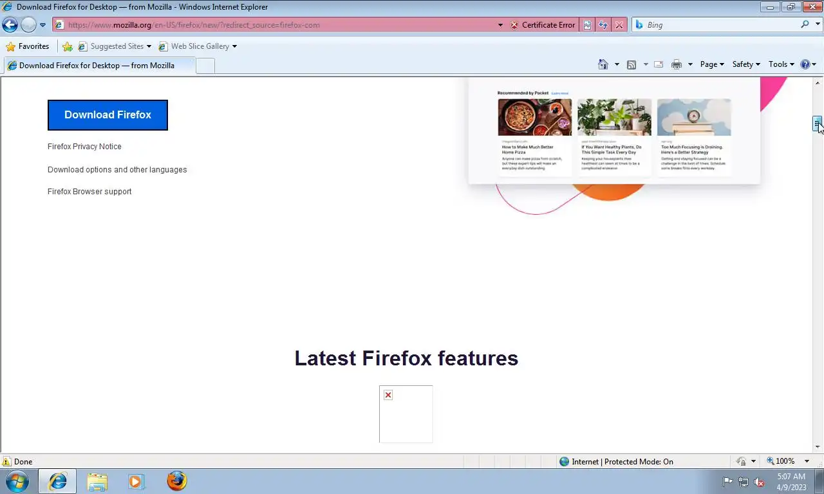The image size is (824, 494).
Task: Click the RSS Feeds icon
Action: pos(632,64)
